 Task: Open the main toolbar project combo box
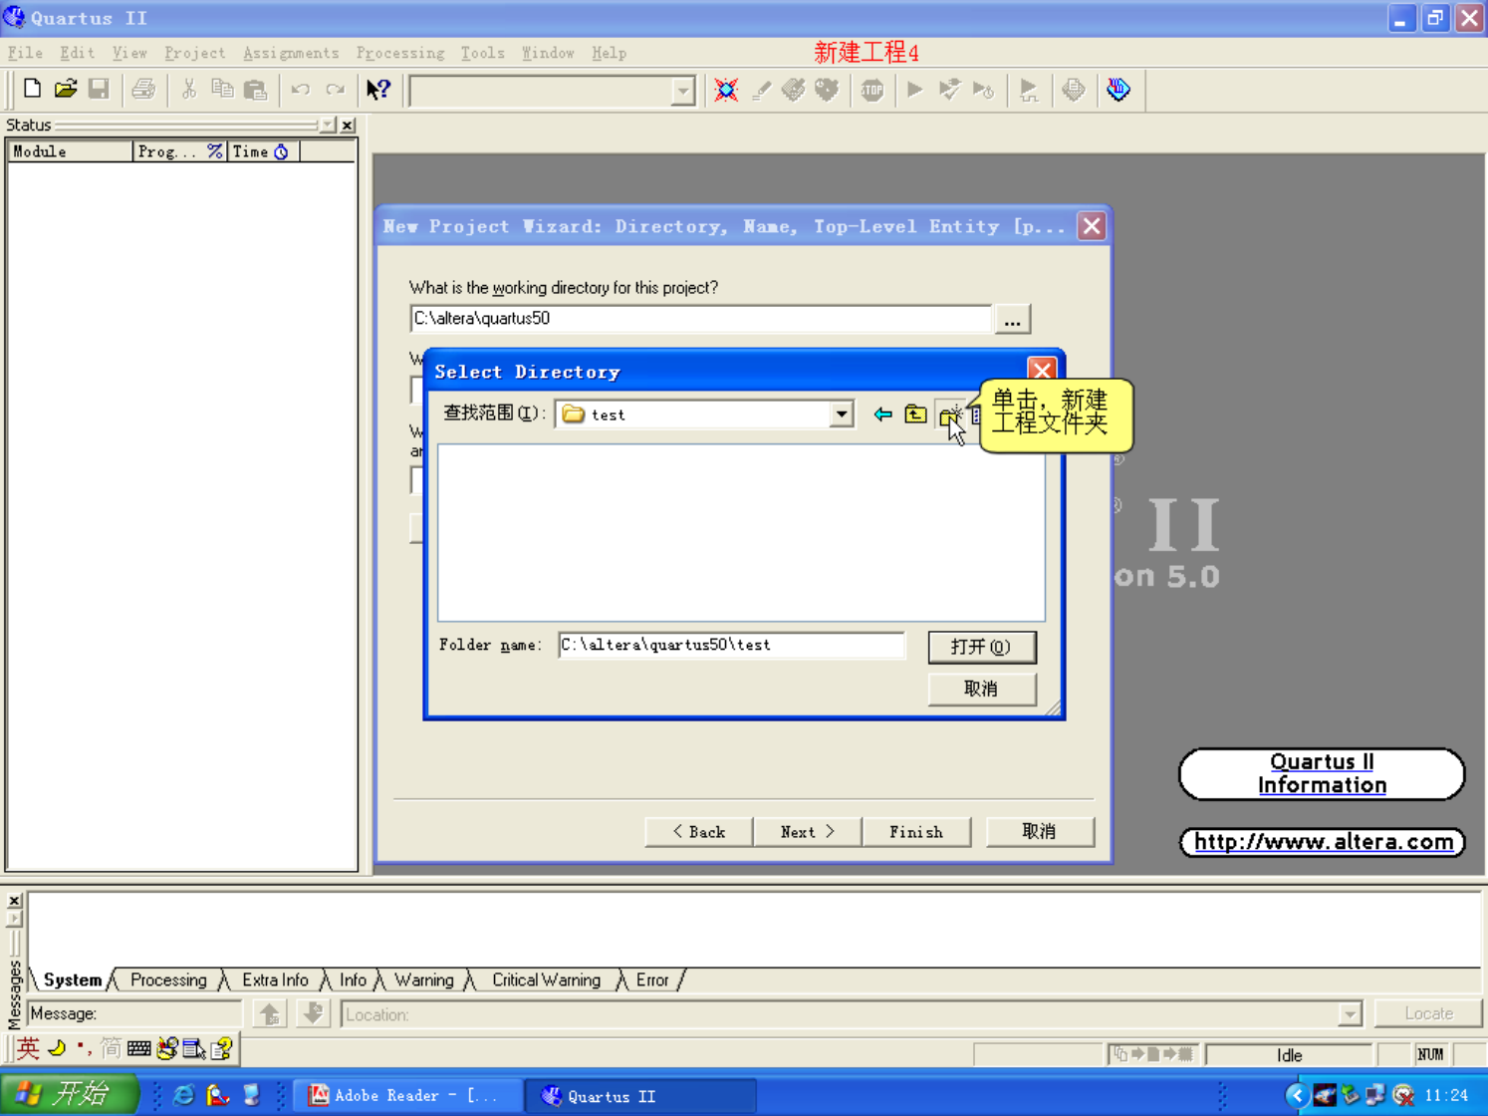point(682,91)
